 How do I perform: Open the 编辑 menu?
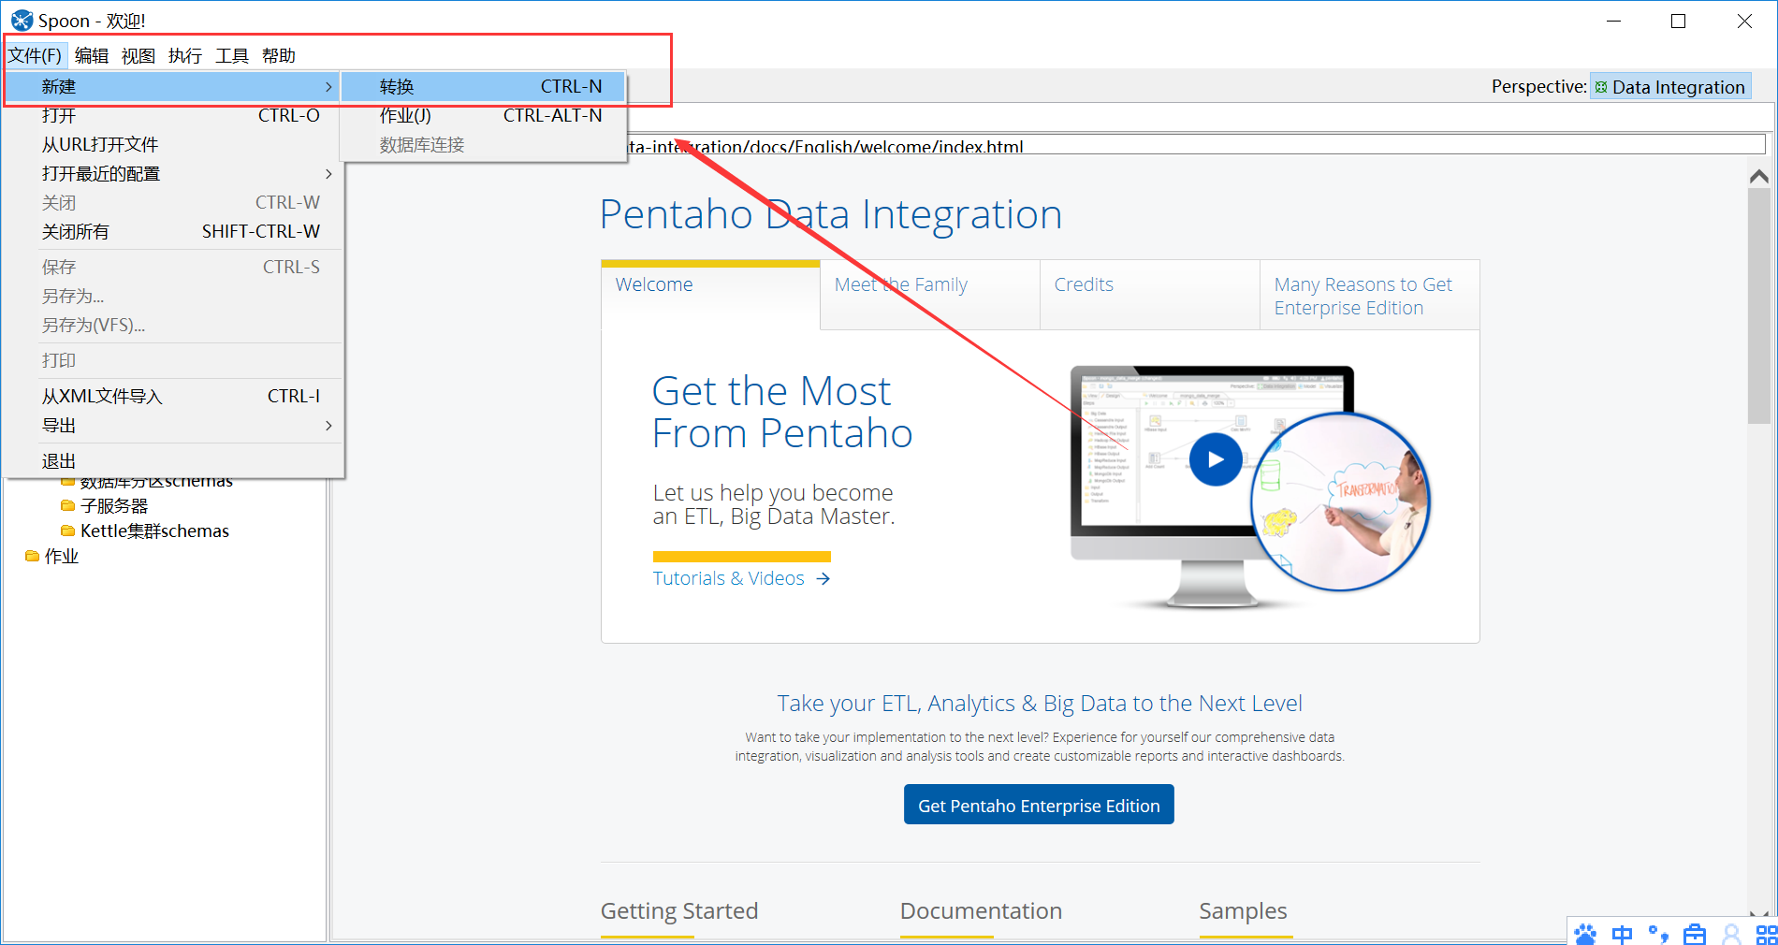(x=92, y=55)
